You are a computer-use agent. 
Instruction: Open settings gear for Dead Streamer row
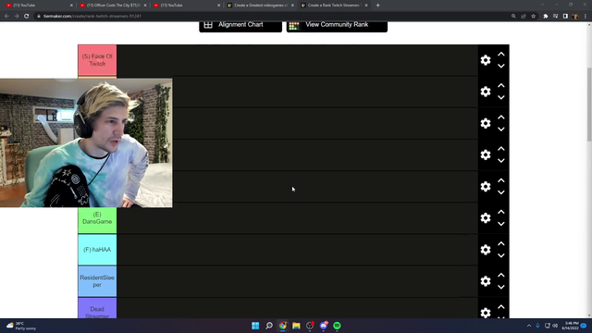[x=486, y=313]
